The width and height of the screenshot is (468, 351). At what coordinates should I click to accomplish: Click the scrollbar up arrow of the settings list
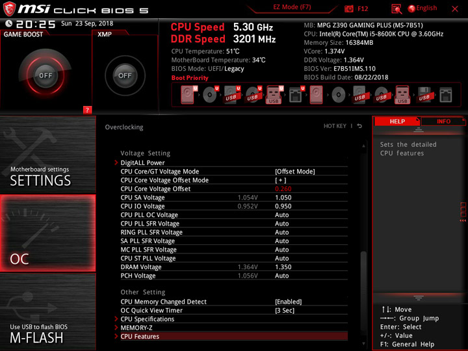tap(363, 146)
